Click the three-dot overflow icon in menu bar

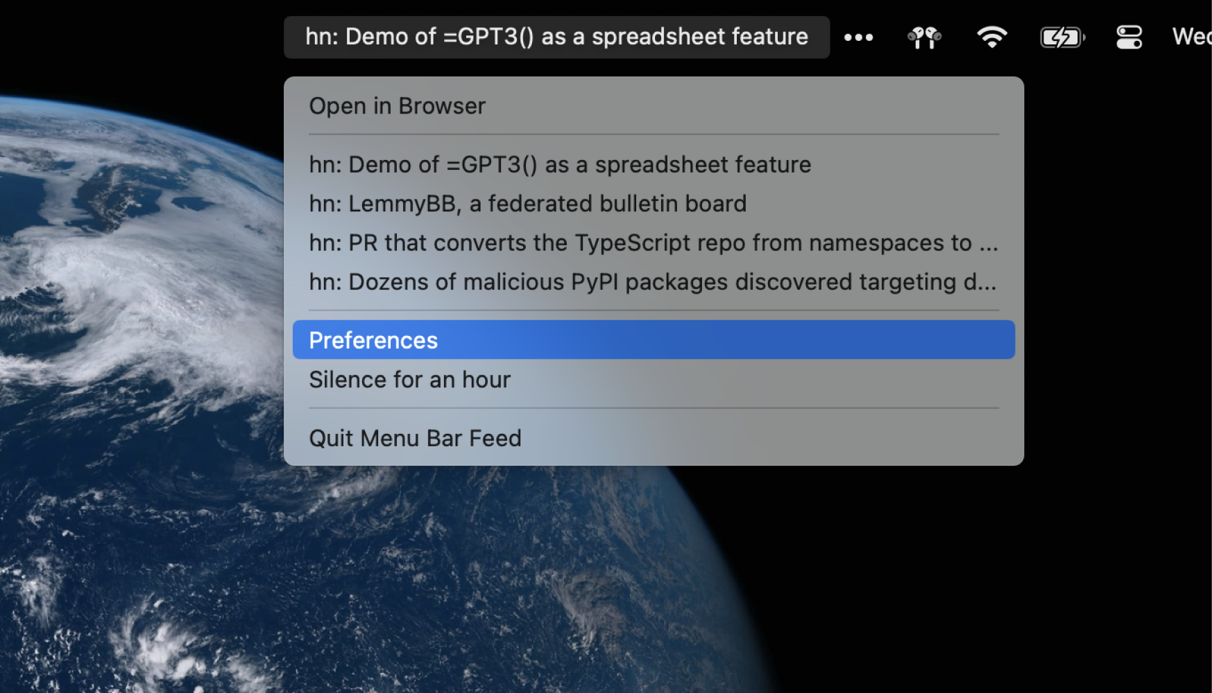[x=858, y=37]
